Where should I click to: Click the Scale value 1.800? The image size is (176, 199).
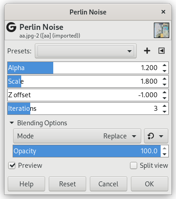click(149, 81)
